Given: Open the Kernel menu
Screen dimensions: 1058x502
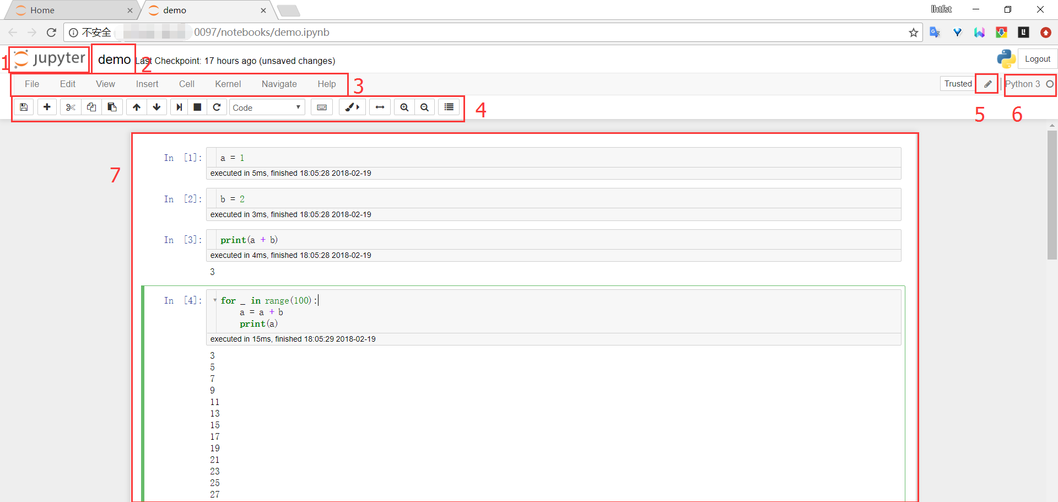Looking at the screenshot, I should point(228,84).
